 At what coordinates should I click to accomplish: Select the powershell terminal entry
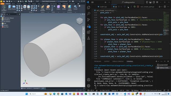pos(162,65)
